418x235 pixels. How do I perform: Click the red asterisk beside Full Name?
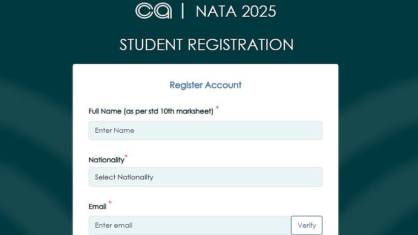[x=217, y=108]
